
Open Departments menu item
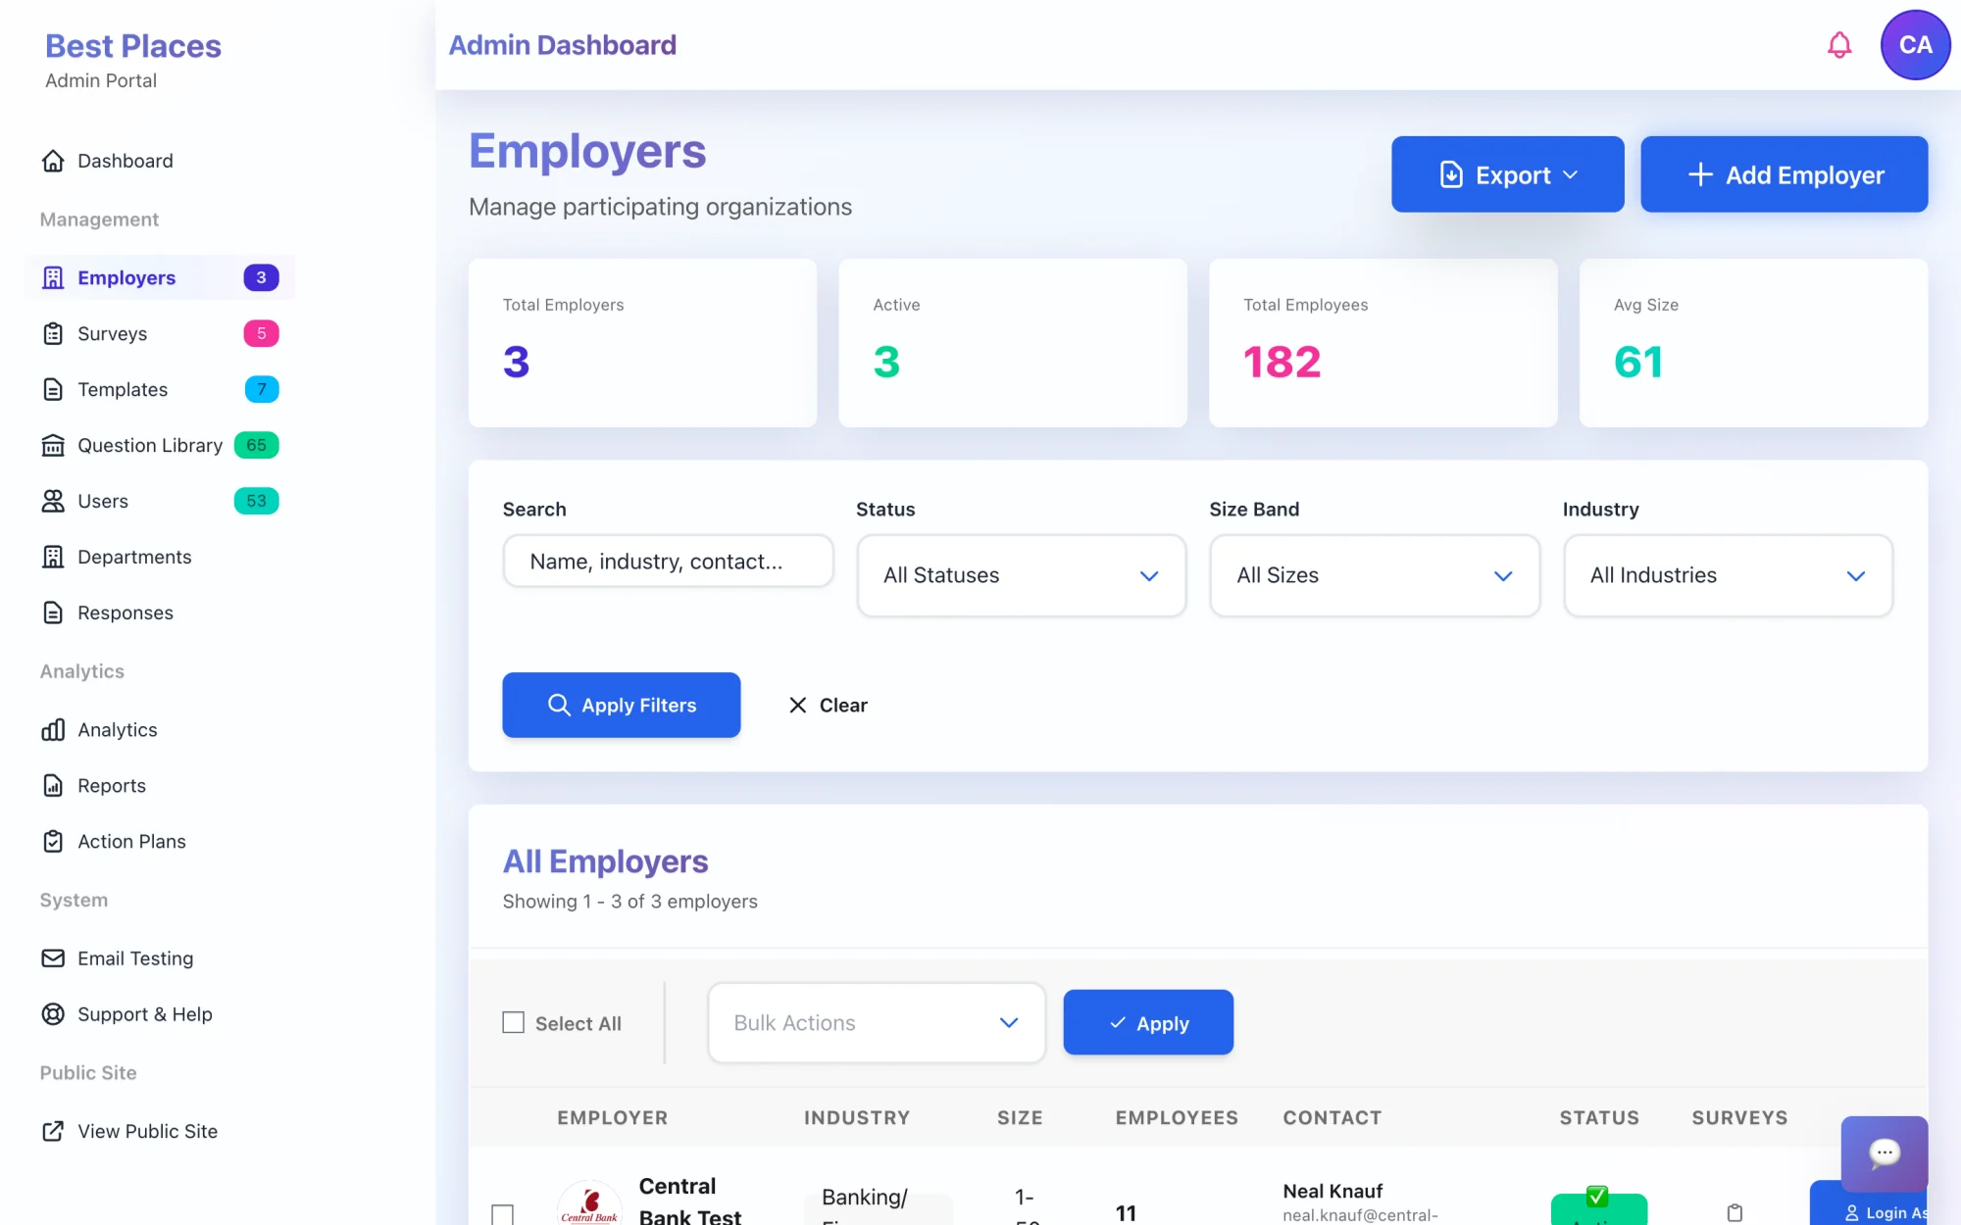tap(159, 558)
